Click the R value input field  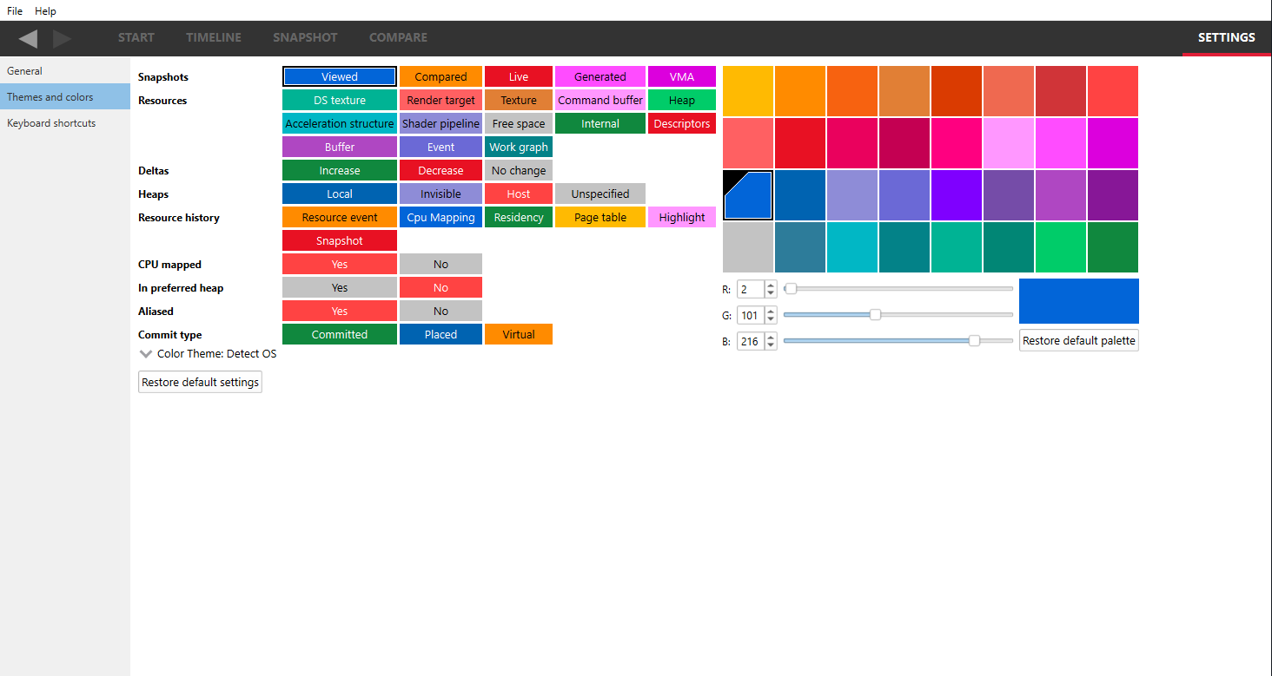[x=751, y=289]
